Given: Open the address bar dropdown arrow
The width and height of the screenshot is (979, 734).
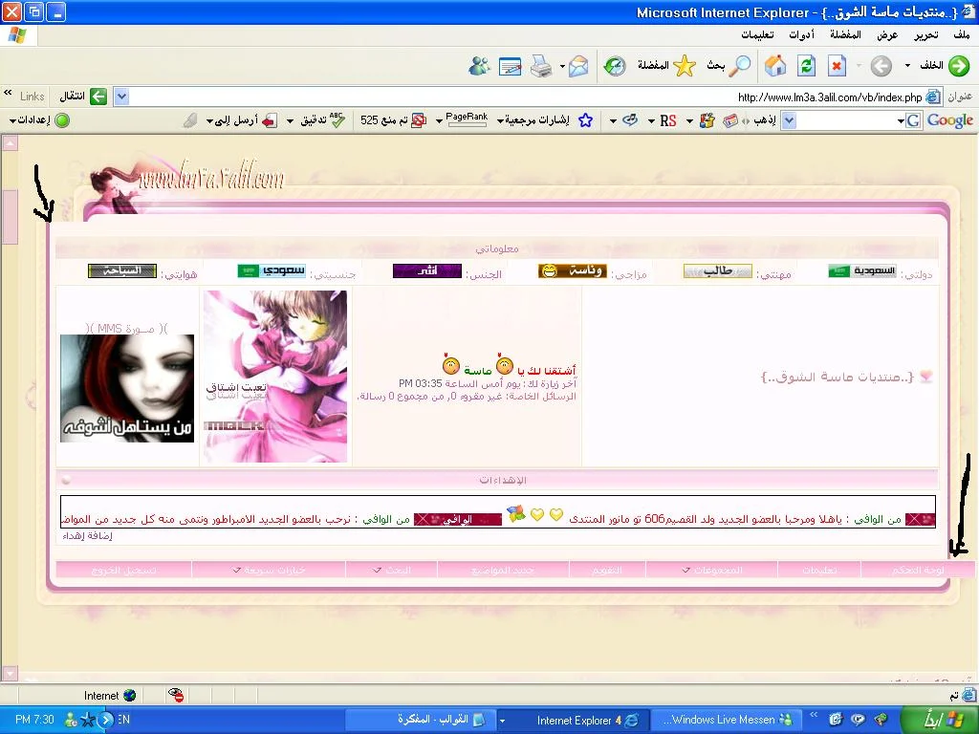Looking at the screenshot, I should 121,97.
